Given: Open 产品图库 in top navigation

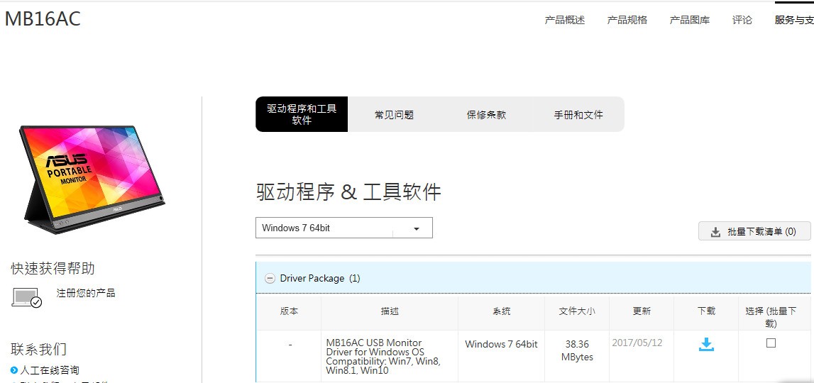Looking at the screenshot, I should (689, 21).
